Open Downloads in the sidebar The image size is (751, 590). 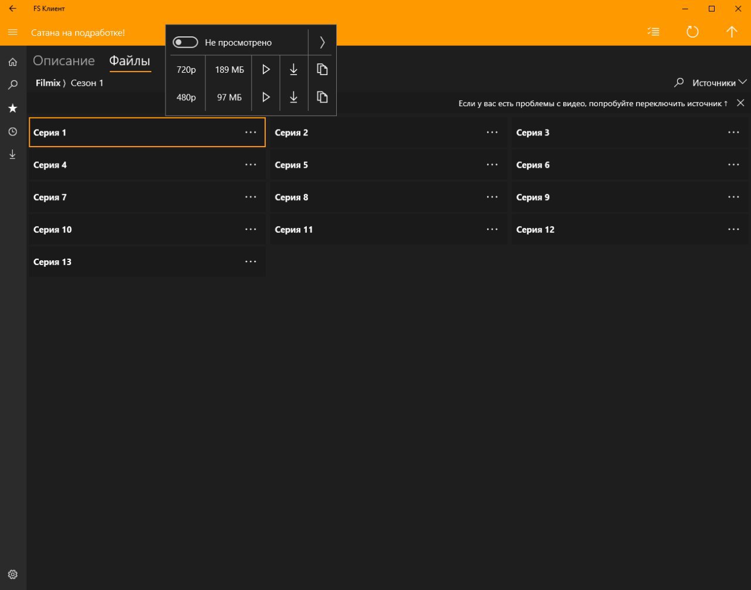coord(12,154)
